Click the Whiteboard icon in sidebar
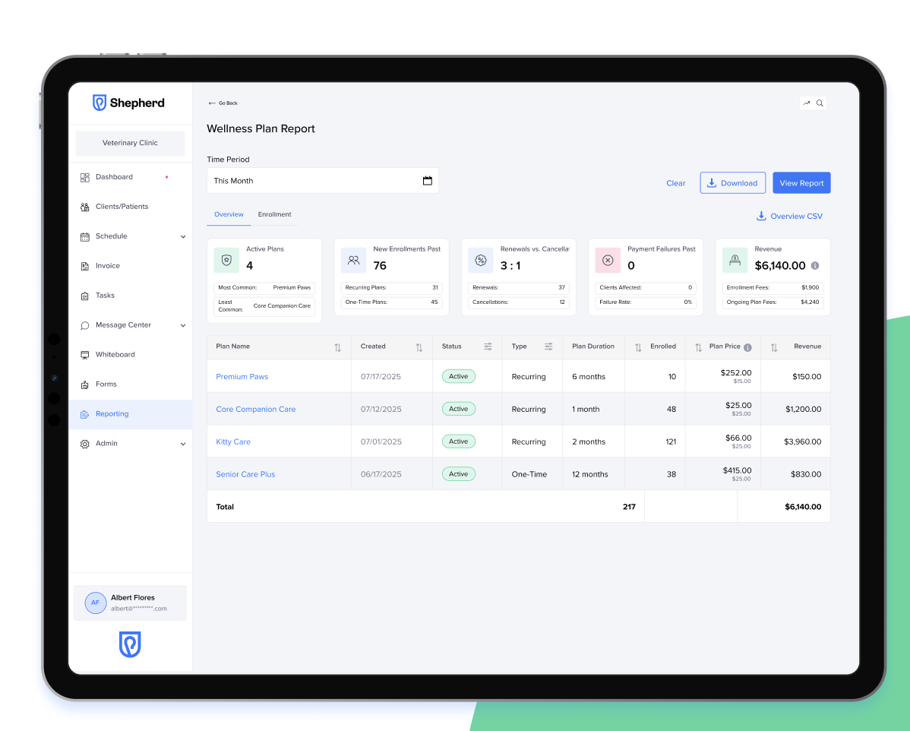Viewport: 910px width, 731px height. (x=85, y=355)
